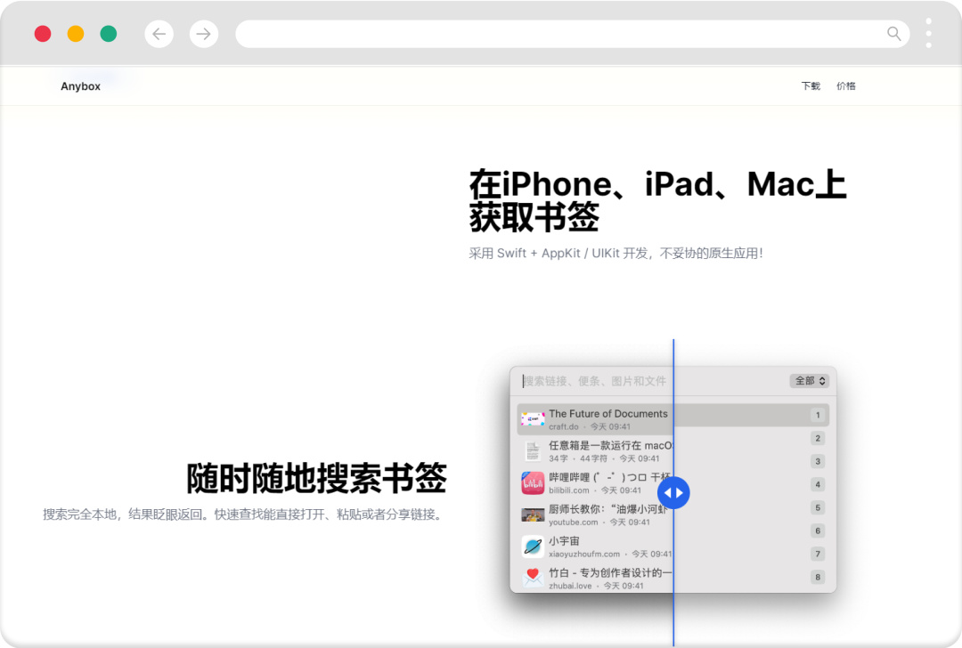The image size is (962, 648).
Task: Open the three-dot browser menu
Action: point(928,33)
